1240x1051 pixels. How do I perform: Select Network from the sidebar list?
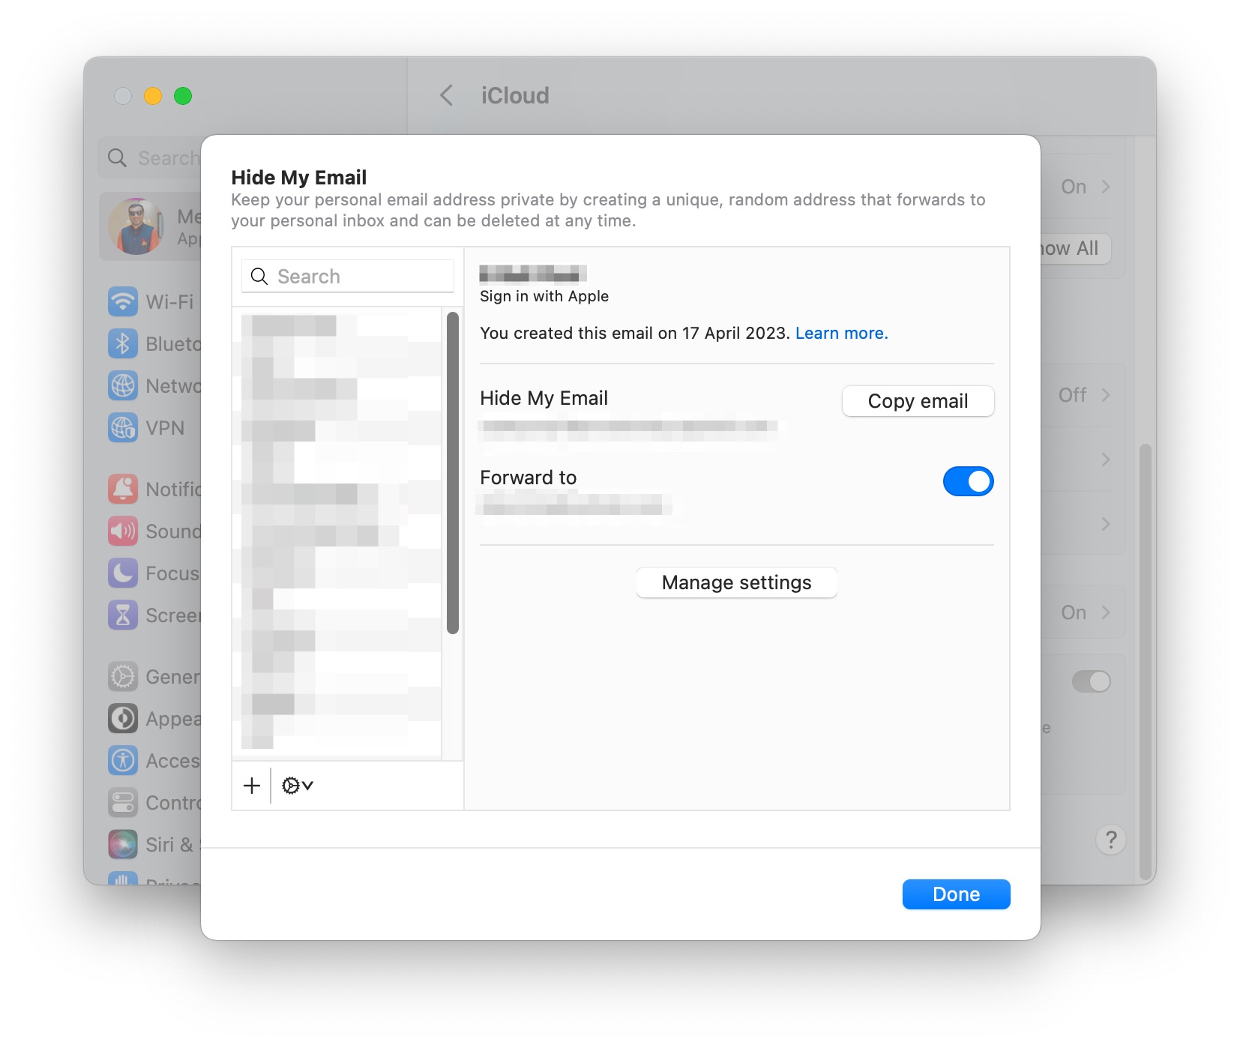click(x=122, y=385)
